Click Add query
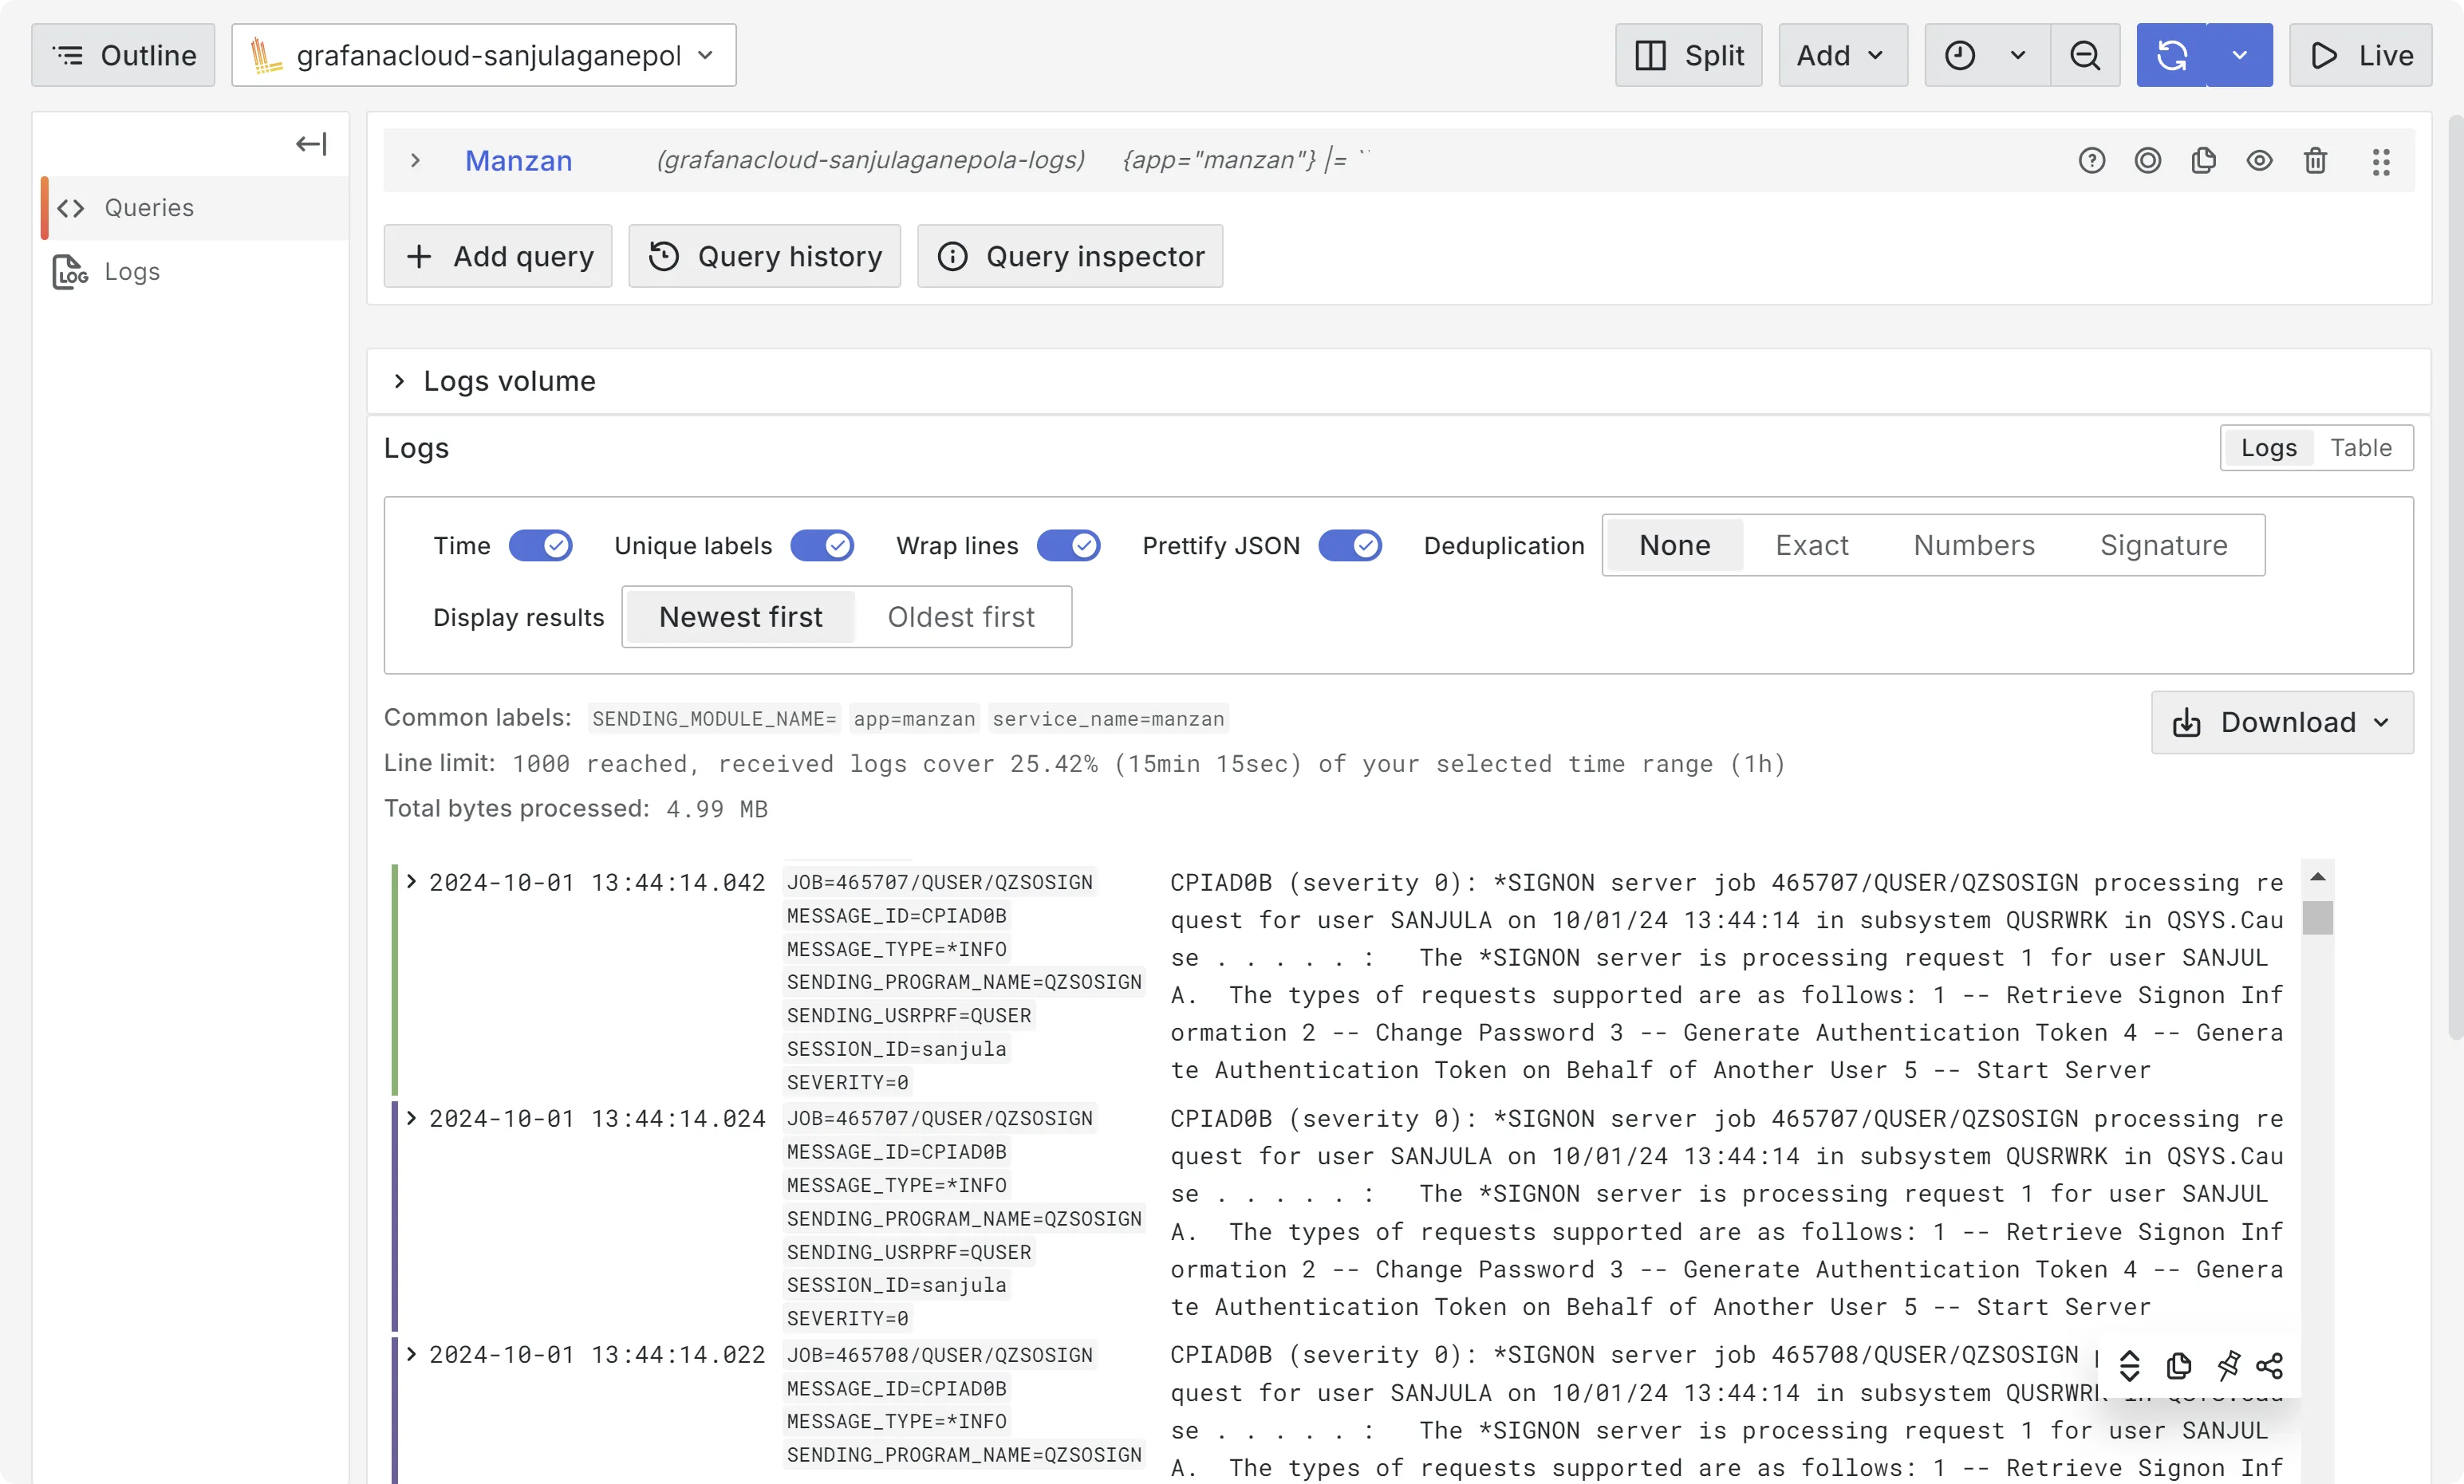 (498, 256)
